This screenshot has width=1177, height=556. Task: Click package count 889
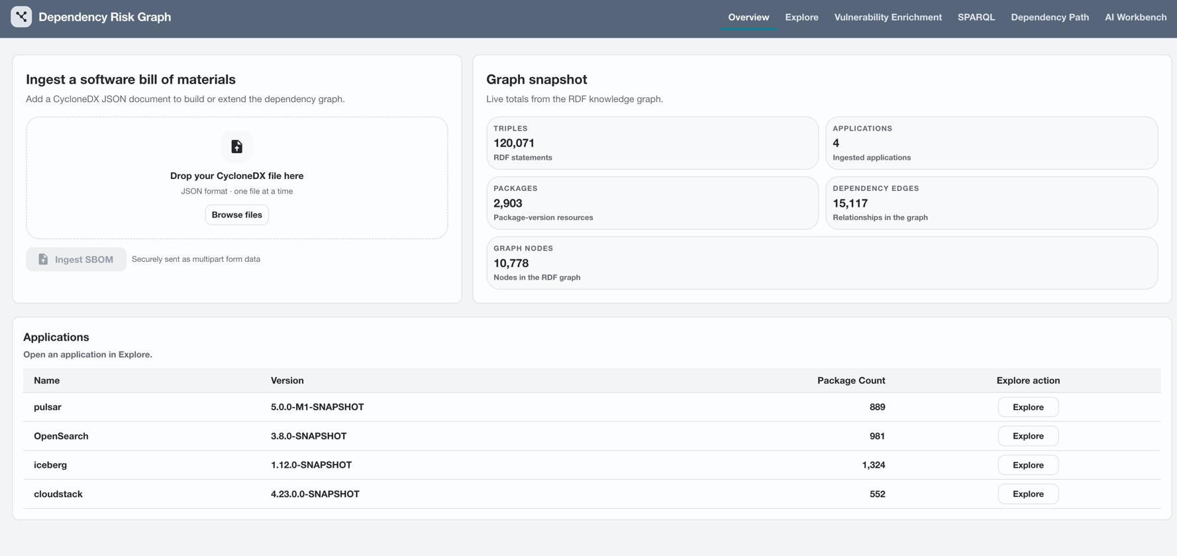point(878,407)
